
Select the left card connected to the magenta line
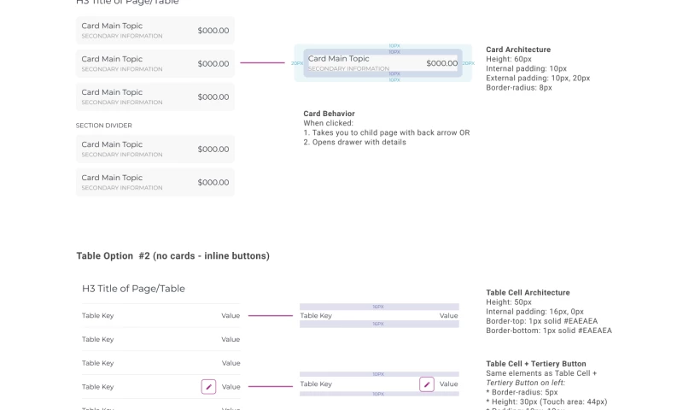tap(155, 63)
